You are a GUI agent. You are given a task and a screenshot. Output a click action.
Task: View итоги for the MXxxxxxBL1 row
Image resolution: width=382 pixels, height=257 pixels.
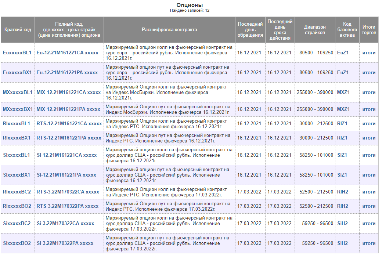point(369,92)
